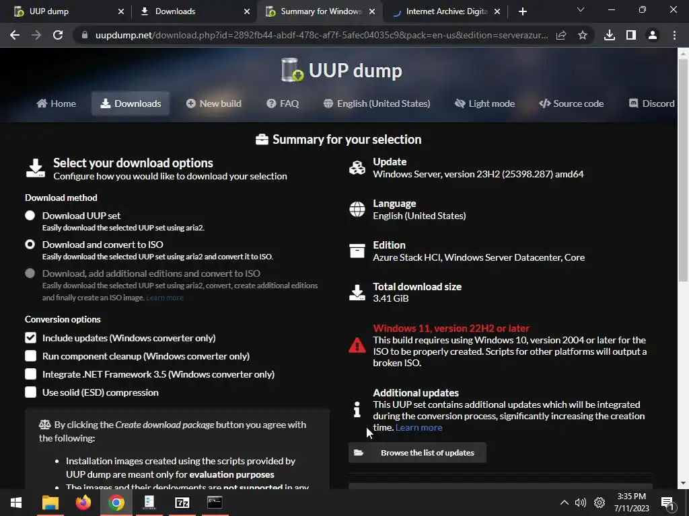Image resolution: width=689 pixels, height=516 pixels.
Task: Open a new browser tab
Action: (522, 11)
